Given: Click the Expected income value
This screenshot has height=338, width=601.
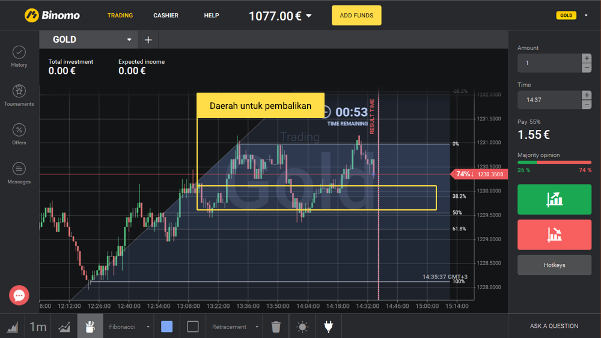Looking at the screenshot, I should click(x=132, y=71).
